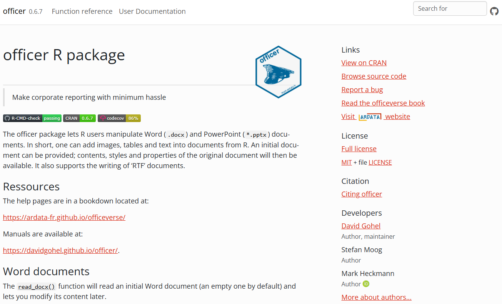The image size is (502, 304).
Task: Click the 0.6.7 version label in navbar
Action: pyautogui.click(x=36, y=12)
